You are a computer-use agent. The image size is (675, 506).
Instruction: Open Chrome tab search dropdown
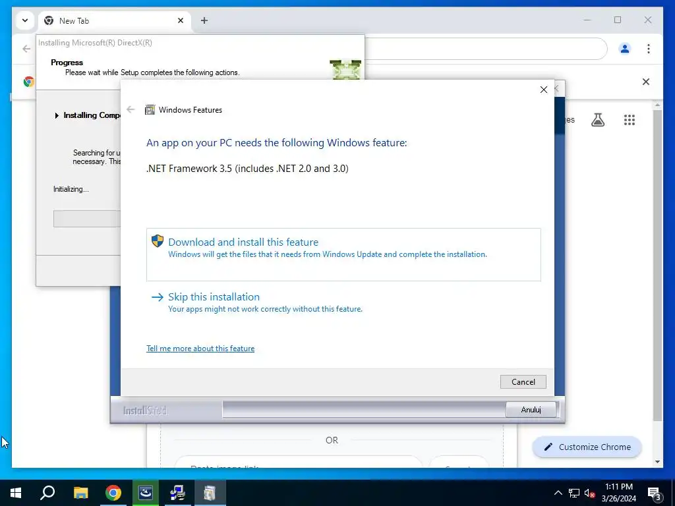click(25, 20)
